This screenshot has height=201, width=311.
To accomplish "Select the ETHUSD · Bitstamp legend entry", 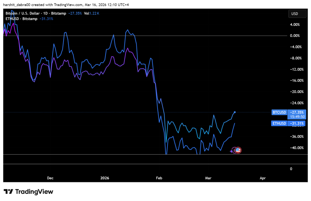I will pyautogui.click(x=21, y=19).
